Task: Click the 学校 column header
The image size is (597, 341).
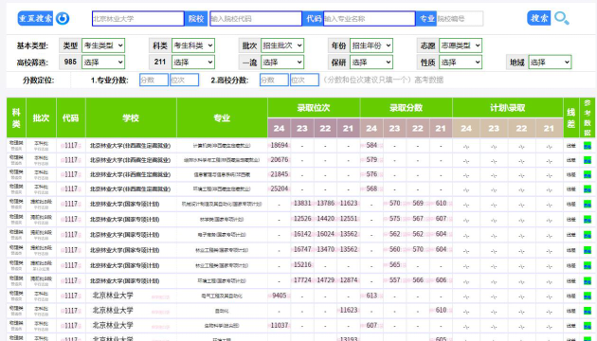Action: coord(131,118)
